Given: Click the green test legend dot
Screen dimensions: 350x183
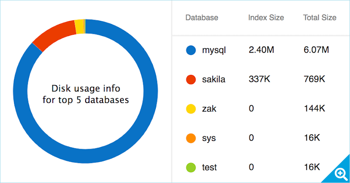Looking at the screenshot, I should pyautogui.click(x=190, y=167).
